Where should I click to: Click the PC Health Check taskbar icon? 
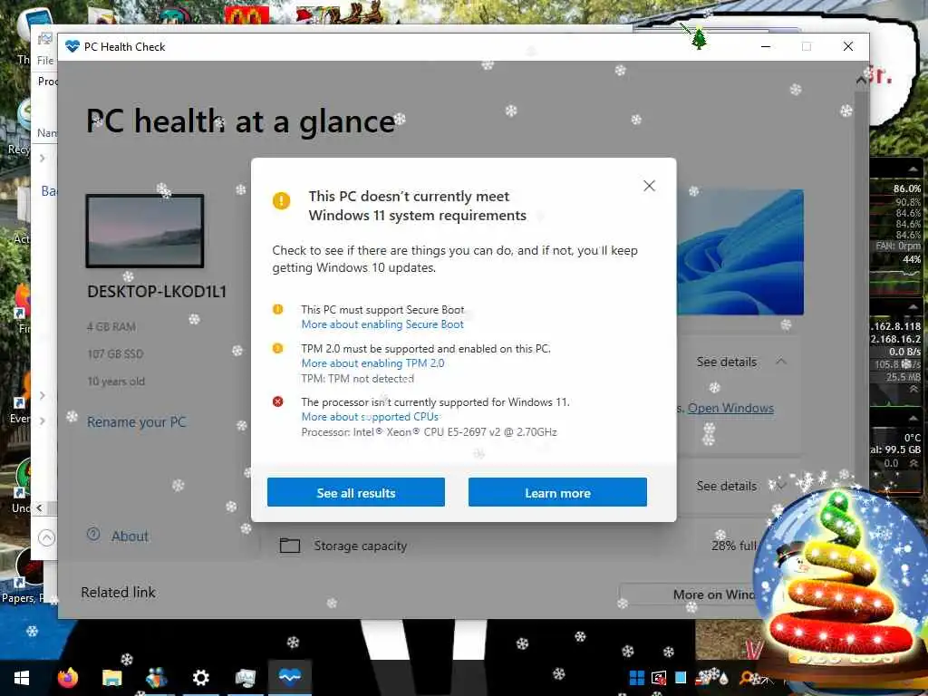point(289,676)
